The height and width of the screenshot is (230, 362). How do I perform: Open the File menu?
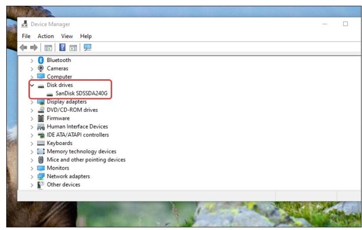26,36
